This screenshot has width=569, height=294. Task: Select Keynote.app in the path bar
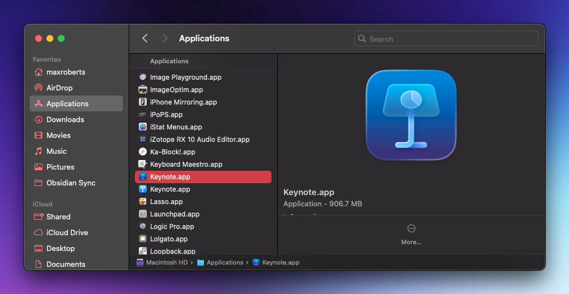click(276, 262)
